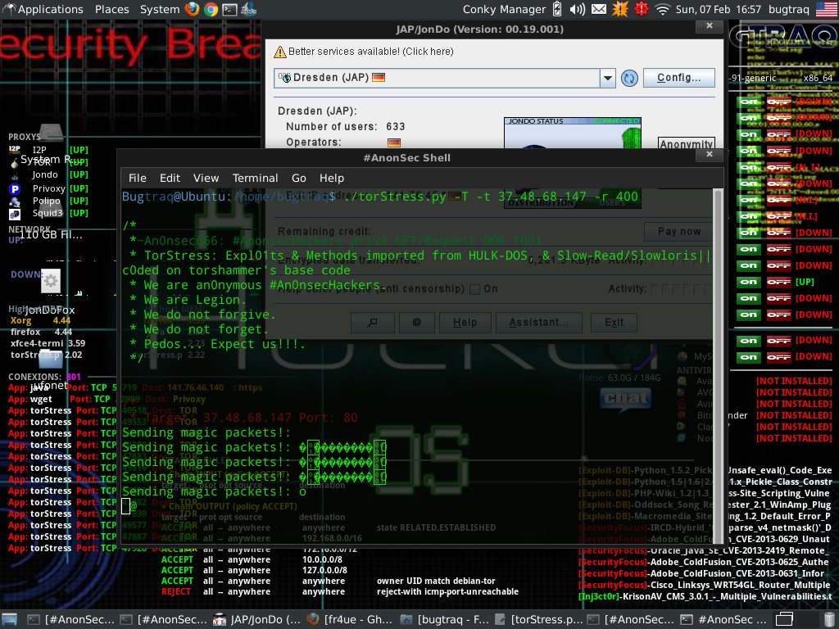Launch Firefox from the top panel
839x629 pixels.
coord(192,9)
